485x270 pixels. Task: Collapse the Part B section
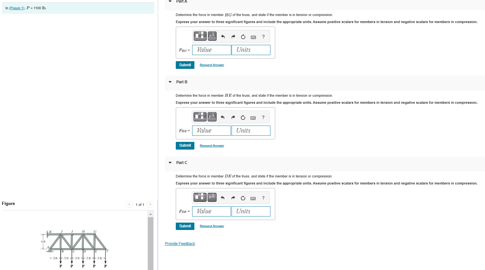point(170,82)
